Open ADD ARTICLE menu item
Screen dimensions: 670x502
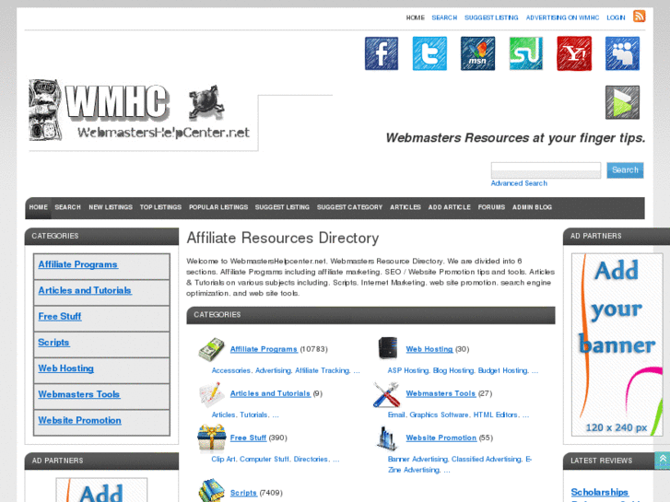pos(449,207)
